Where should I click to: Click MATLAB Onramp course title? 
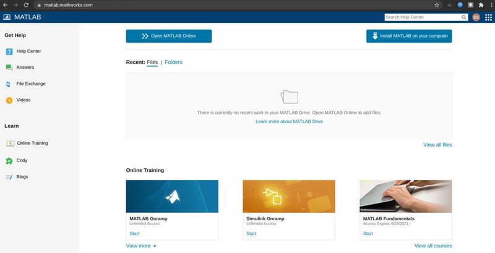(x=148, y=218)
